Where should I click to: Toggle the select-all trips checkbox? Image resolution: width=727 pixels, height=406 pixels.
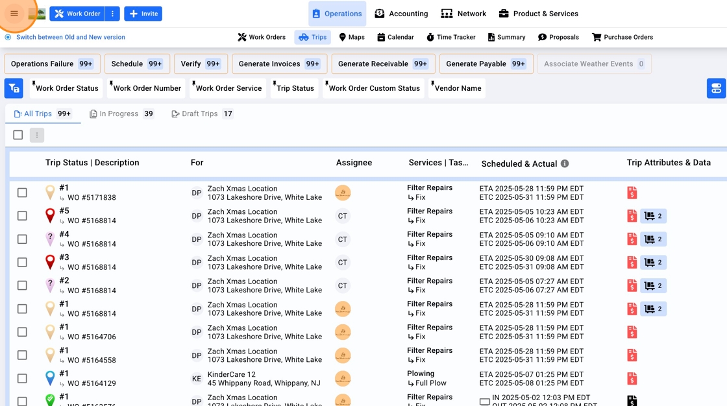[18, 135]
